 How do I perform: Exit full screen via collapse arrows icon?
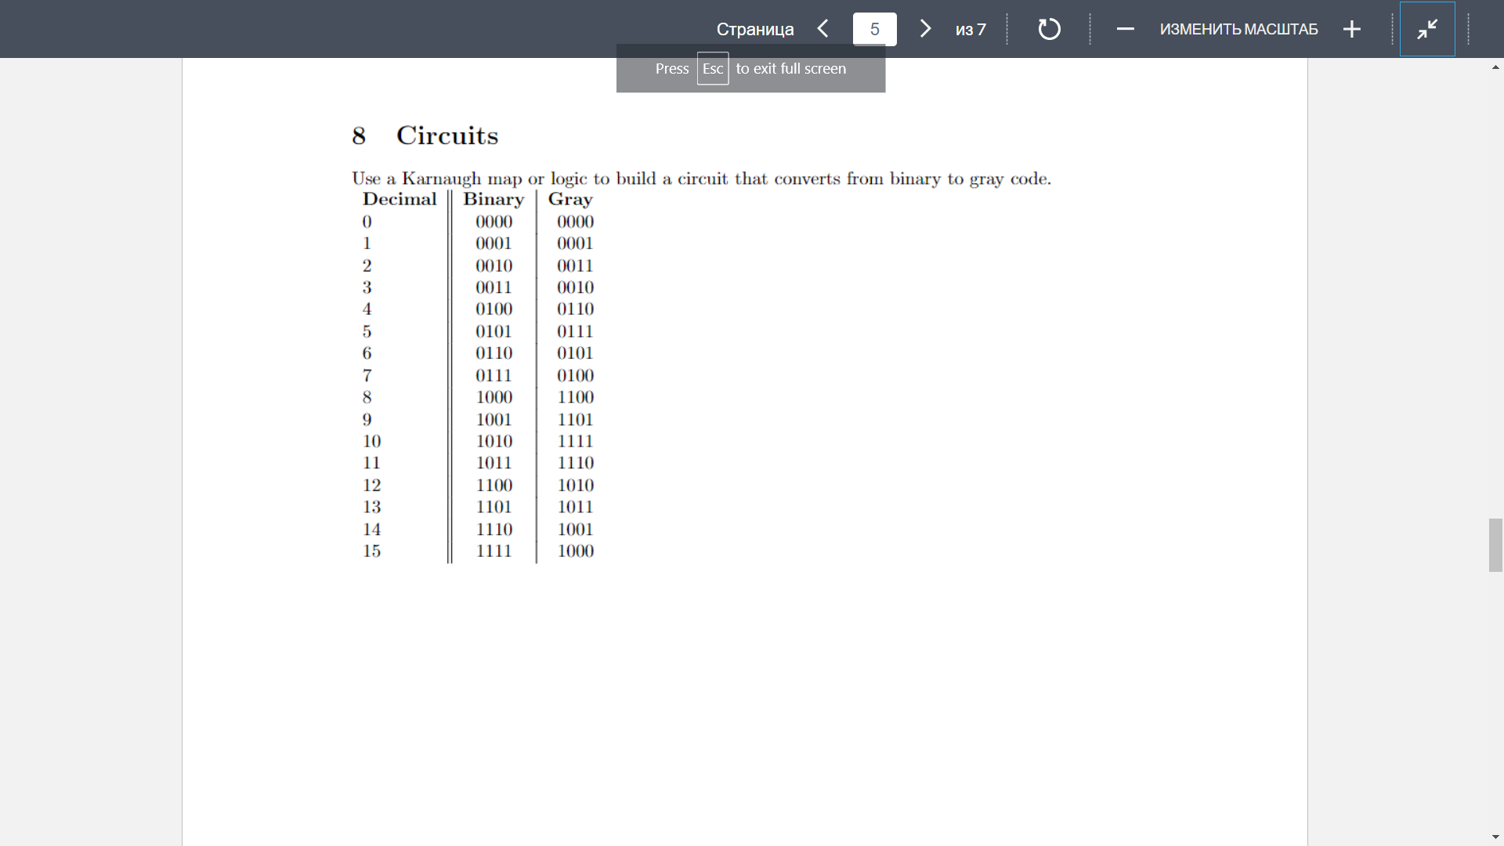coord(1427,29)
